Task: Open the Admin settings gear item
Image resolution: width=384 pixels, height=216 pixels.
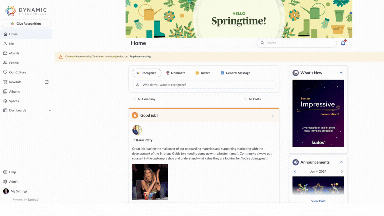Action: 26,181
